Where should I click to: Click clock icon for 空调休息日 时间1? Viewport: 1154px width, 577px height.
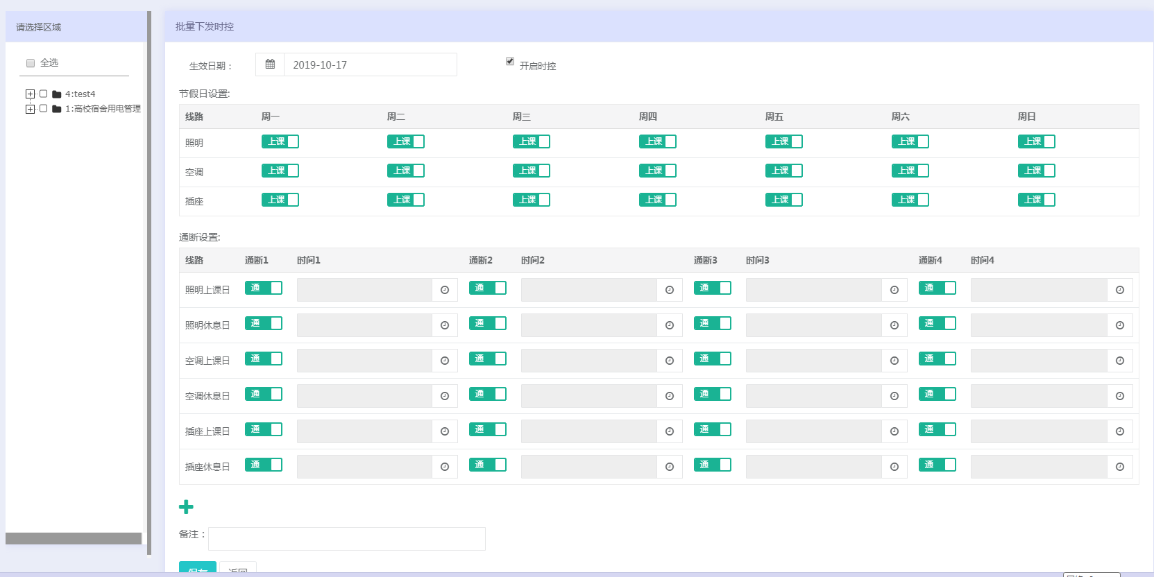pyautogui.click(x=445, y=396)
